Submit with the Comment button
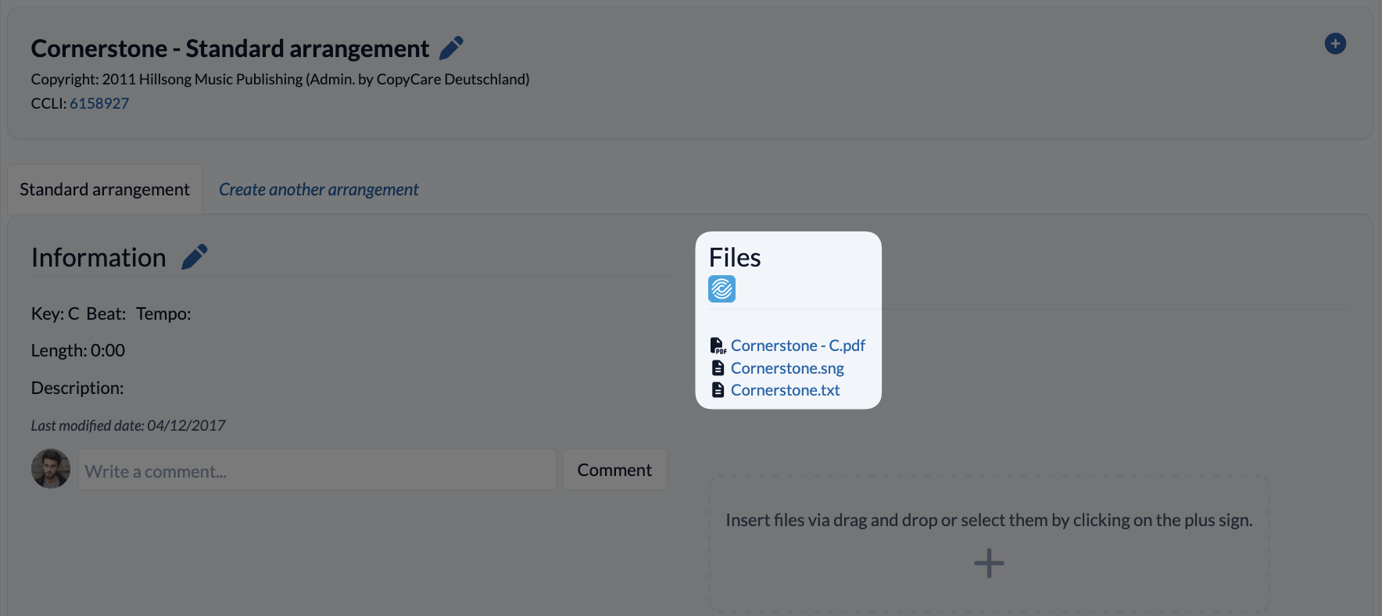Viewport: 1382px width, 616px height. pyautogui.click(x=614, y=470)
